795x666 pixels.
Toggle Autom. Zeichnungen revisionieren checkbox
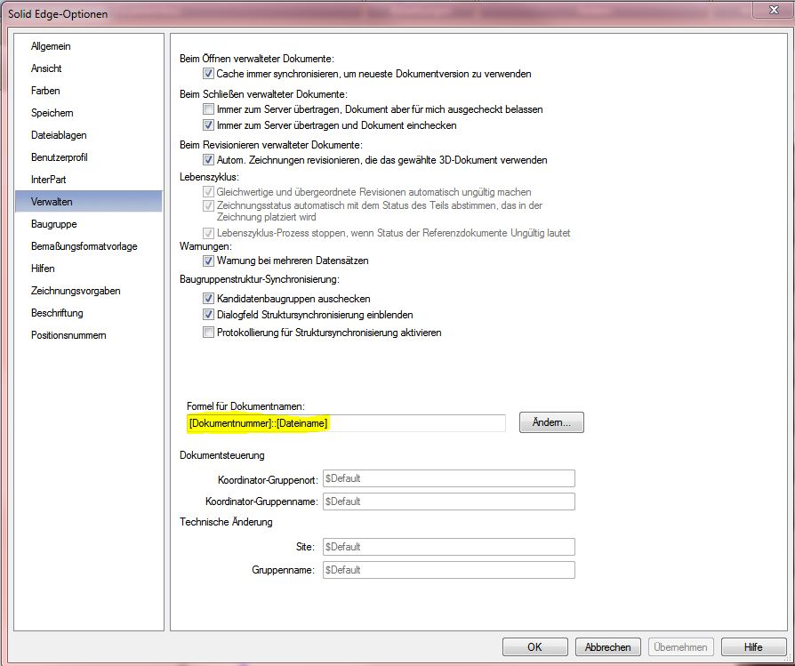[208, 160]
